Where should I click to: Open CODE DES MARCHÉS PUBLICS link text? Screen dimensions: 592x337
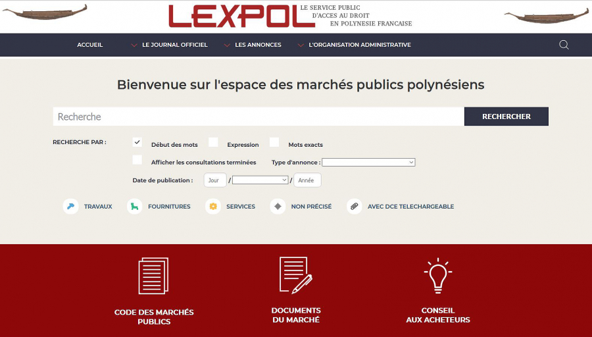(x=154, y=317)
